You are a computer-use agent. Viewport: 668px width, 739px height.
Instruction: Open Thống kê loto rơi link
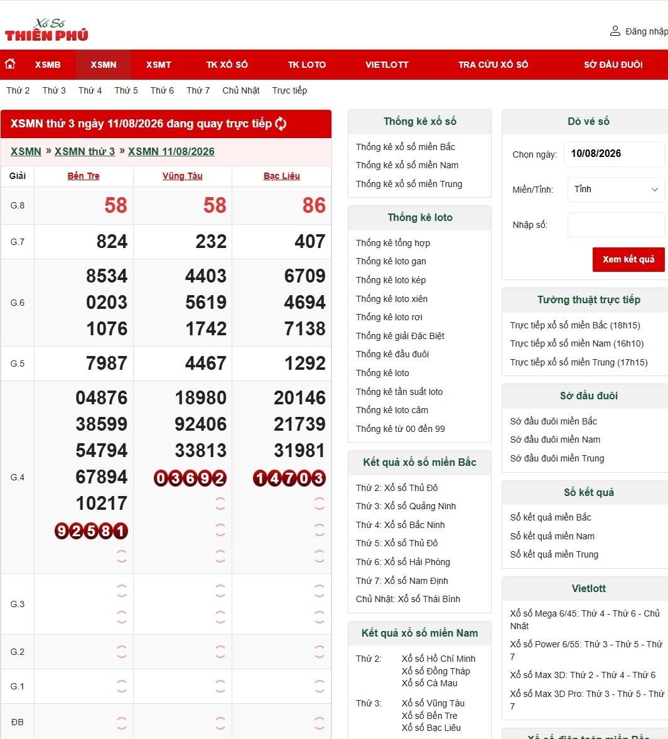(x=389, y=317)
